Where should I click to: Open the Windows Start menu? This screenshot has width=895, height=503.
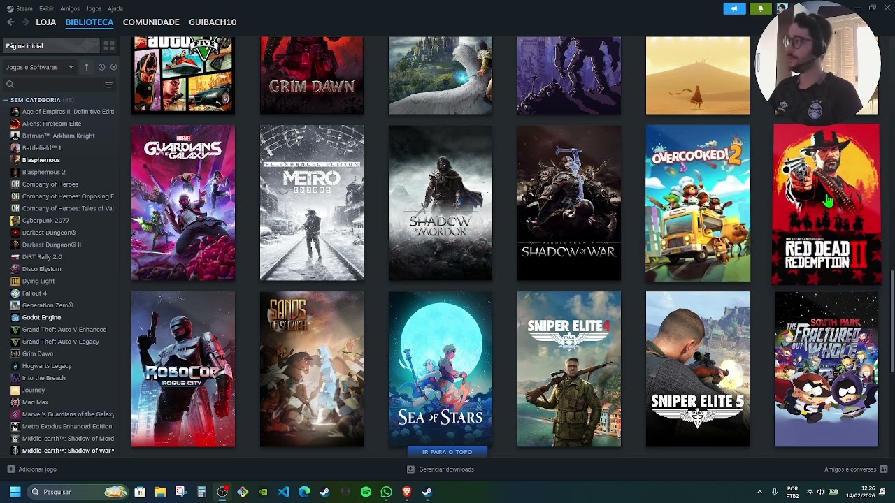click(15, 492)
